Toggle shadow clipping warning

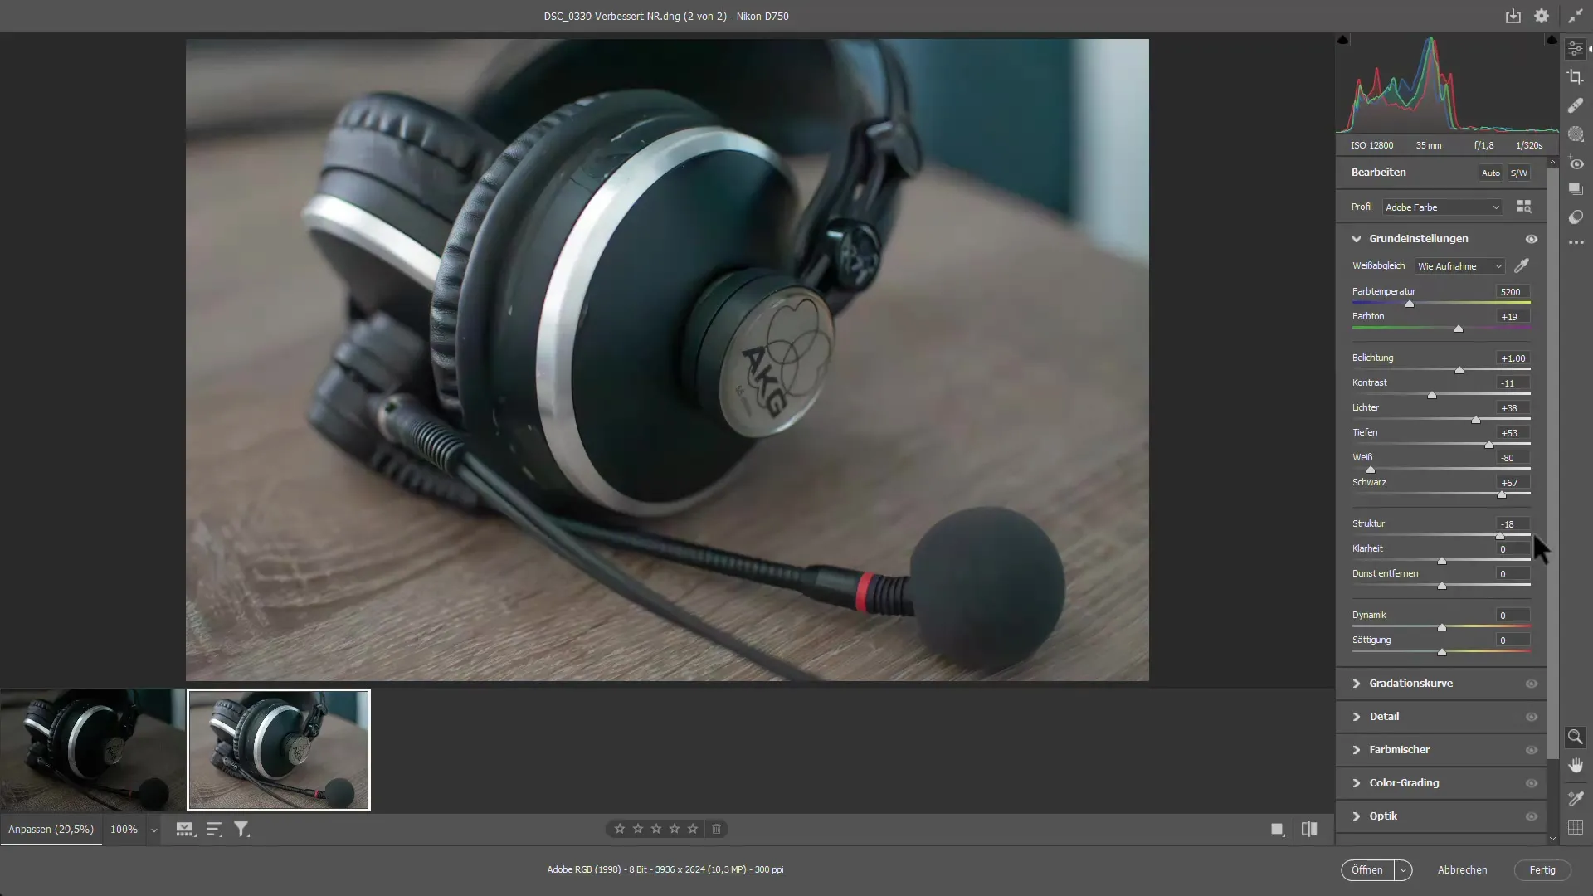[1343, 40]
